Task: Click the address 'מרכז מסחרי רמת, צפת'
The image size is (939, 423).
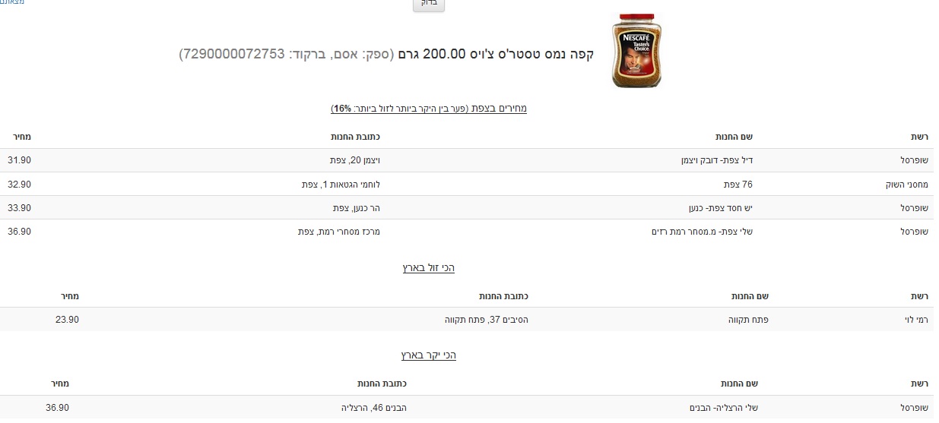Action: click(339, 231)
